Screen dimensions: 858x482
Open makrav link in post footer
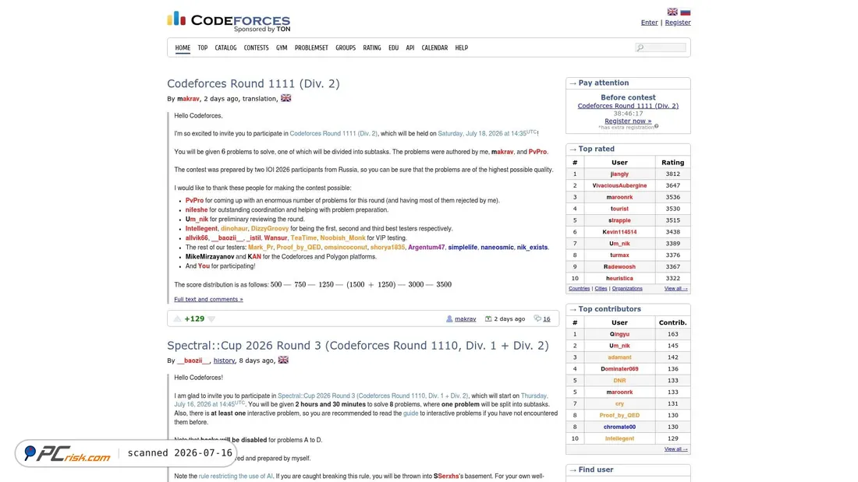pos(465,319)
